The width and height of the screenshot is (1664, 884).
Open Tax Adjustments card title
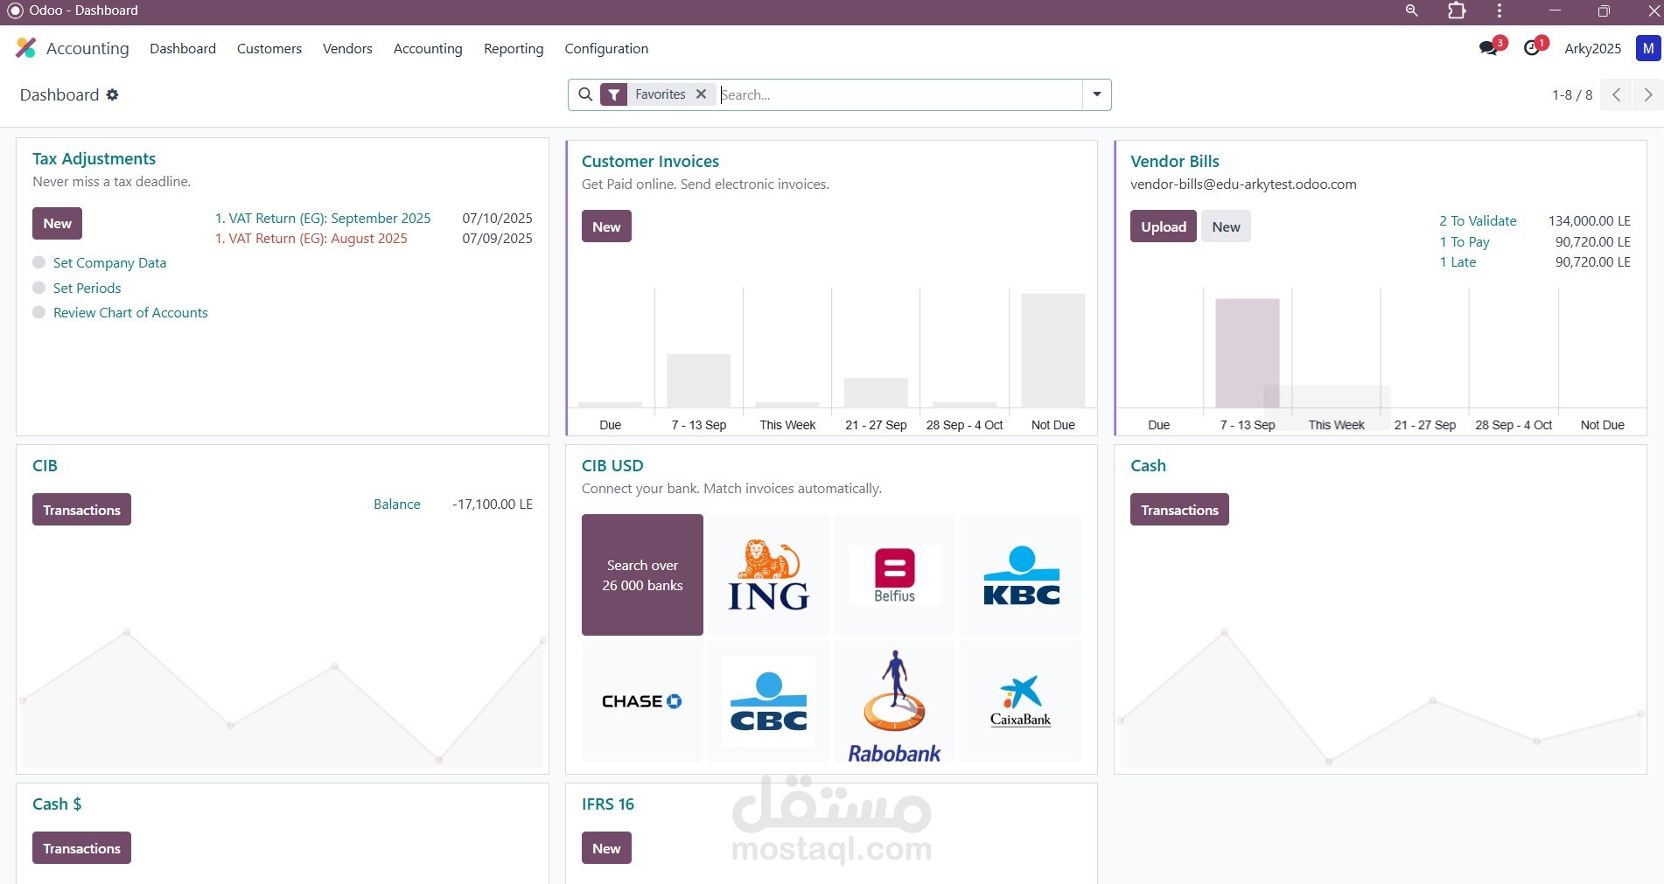(x=94, y=158)
